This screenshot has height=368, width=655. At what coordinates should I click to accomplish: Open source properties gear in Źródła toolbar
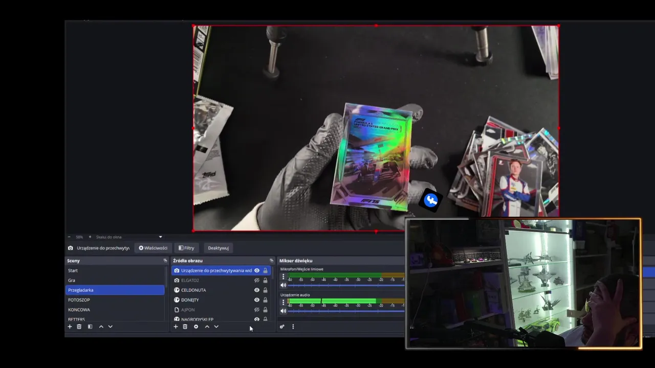coord(195,327)
